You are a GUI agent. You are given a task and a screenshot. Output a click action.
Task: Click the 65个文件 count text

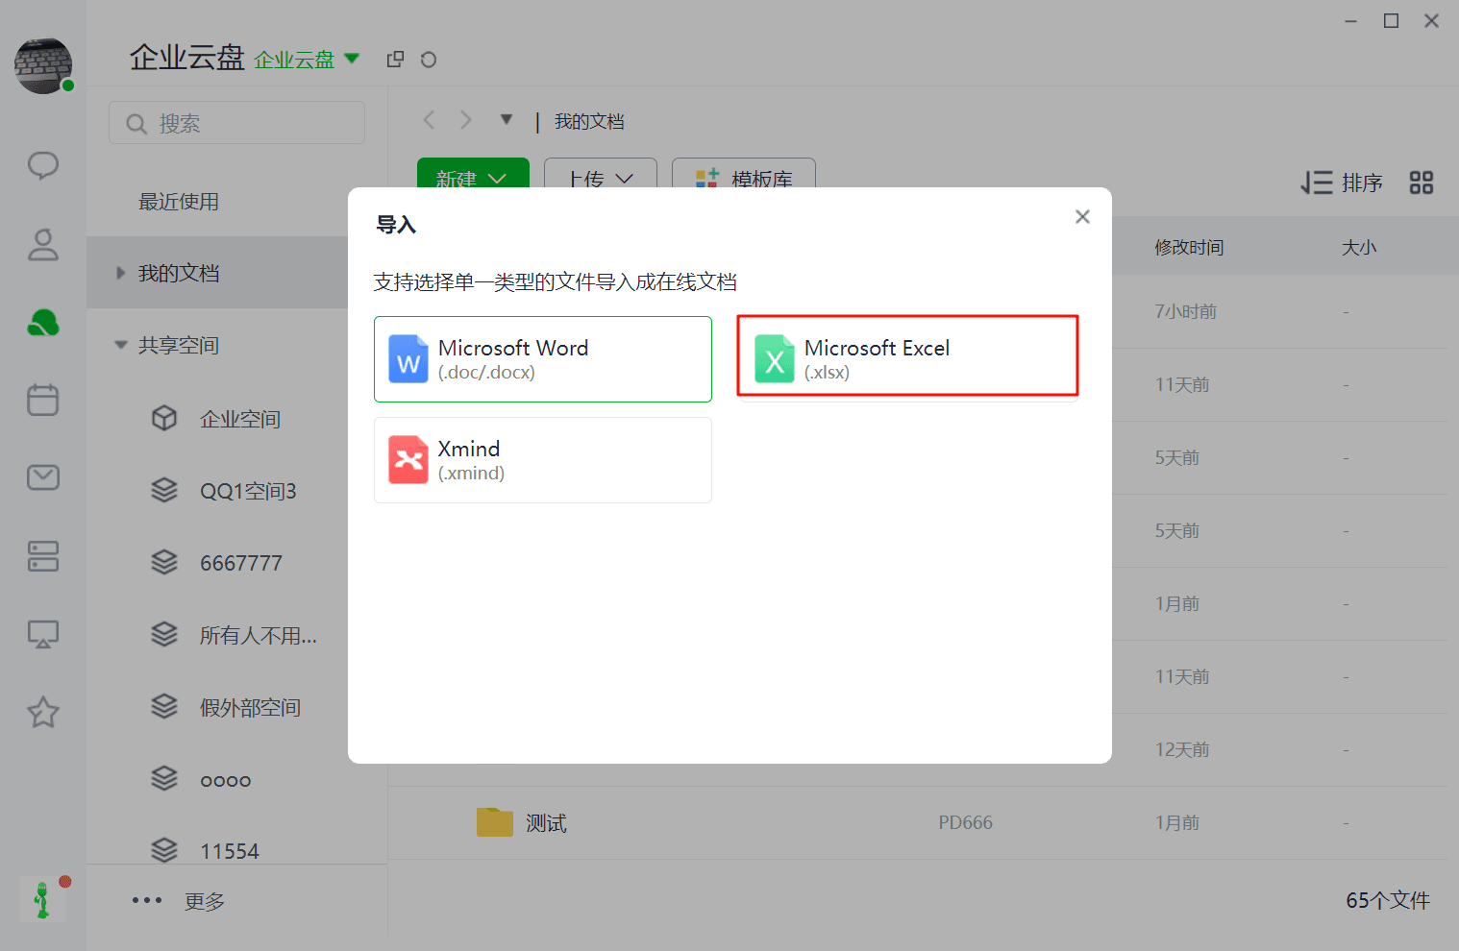[1388, 900]
